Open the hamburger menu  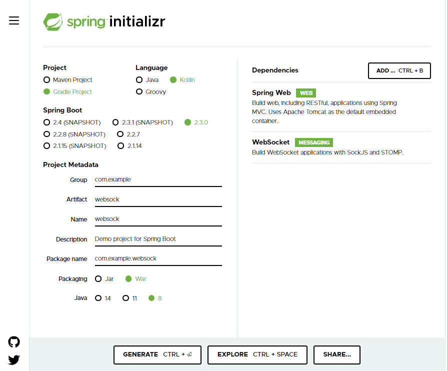tap(14, 20)
